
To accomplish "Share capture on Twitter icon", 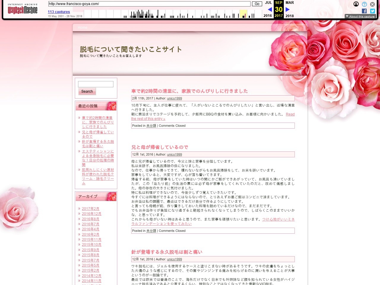I will click(372, 11).
